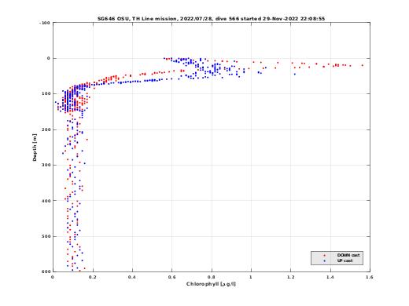The height and width of the screenshot is (306, 409).
Task: Click the 0.4 chlorophyll axis tick label
Action: coord(132,277)
